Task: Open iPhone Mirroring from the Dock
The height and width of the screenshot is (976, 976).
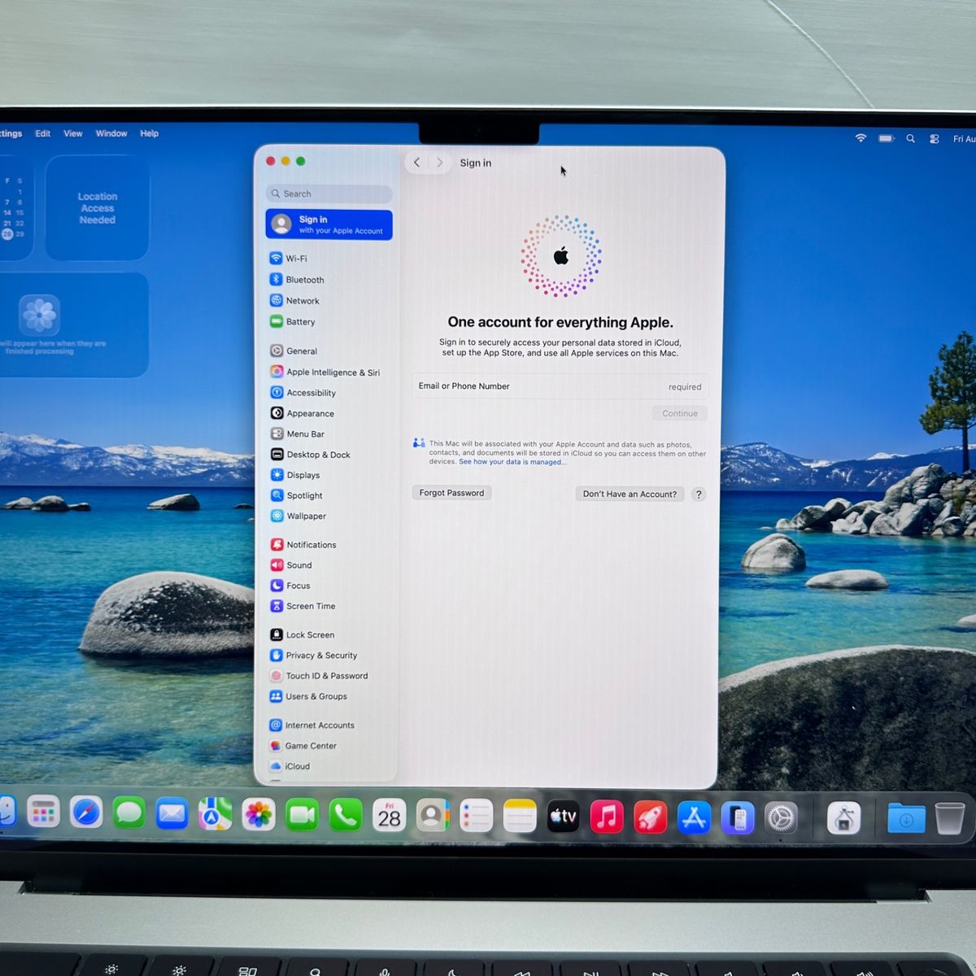Action: [738, 818]
